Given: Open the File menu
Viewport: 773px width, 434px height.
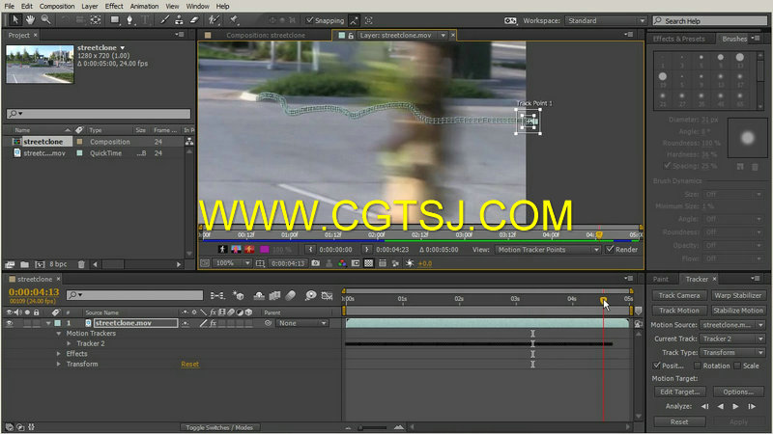Looking at the screenshot, I should tap(10, 6).
